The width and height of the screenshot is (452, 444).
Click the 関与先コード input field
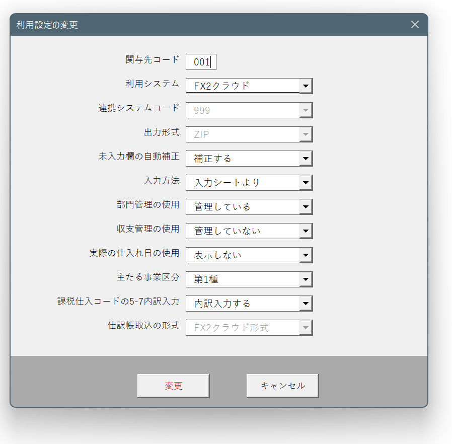[x=201, y=62]
